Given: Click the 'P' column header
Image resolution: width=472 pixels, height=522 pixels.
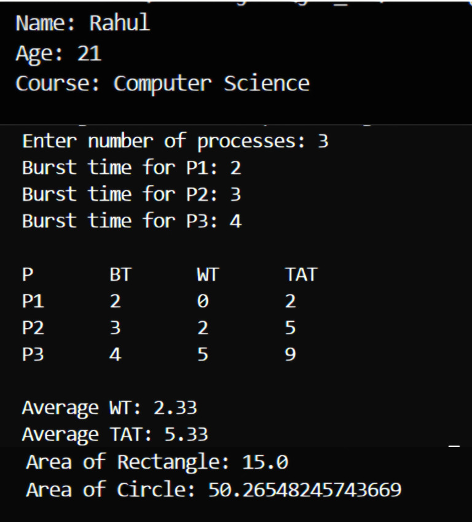Looking at the screenshot, I should coord(28,275).
